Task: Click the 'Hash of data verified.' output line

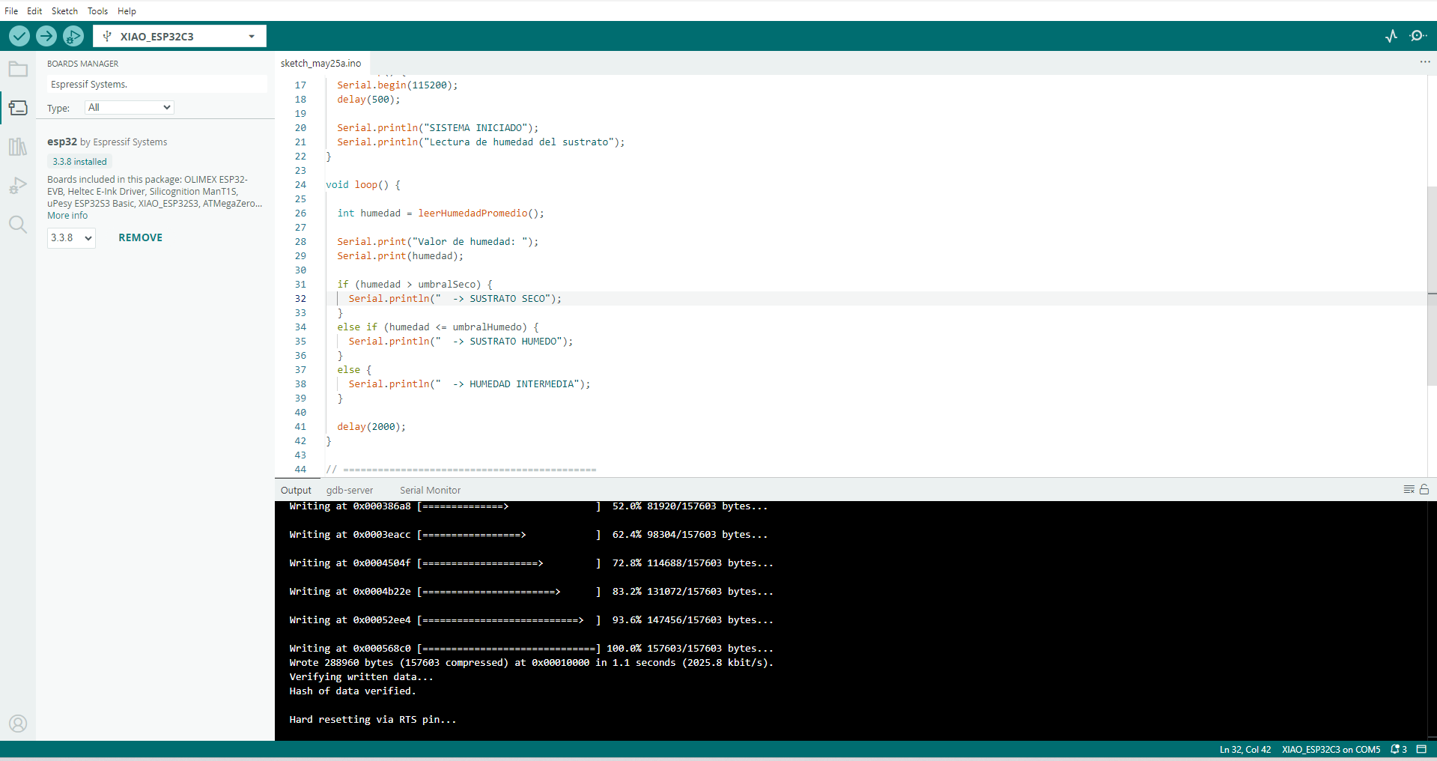Action: [x=353, y=691]
